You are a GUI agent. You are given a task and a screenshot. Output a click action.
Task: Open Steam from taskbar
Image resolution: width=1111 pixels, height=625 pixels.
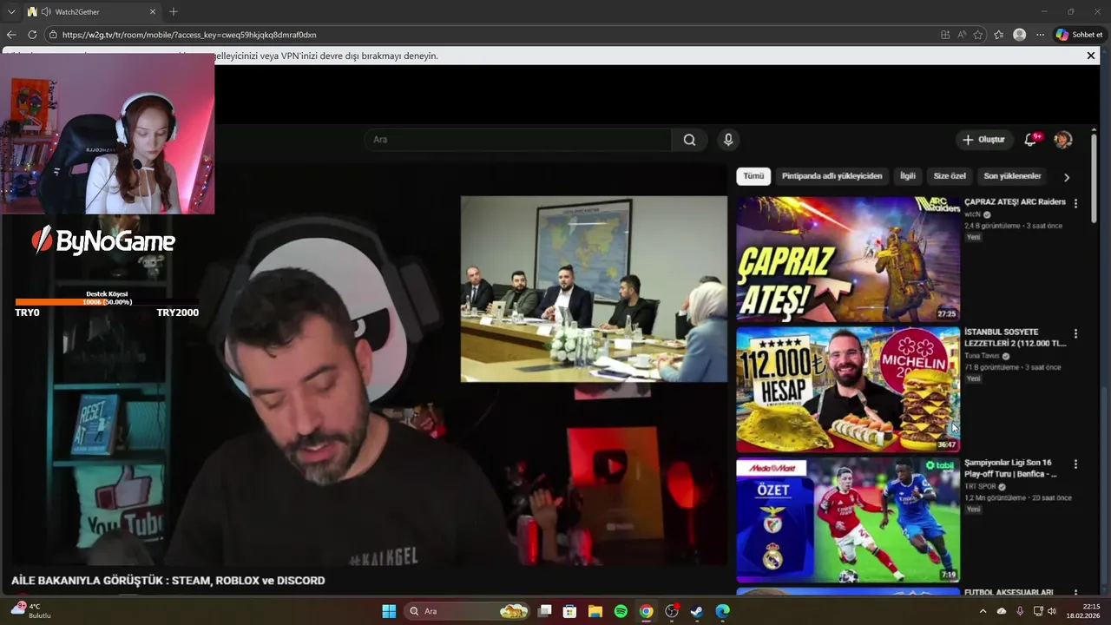(x=697, y=611)
